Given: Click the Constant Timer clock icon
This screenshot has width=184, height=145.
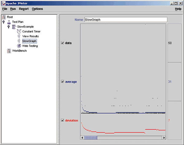Looking at the screenshot, I should coord(19,31).
